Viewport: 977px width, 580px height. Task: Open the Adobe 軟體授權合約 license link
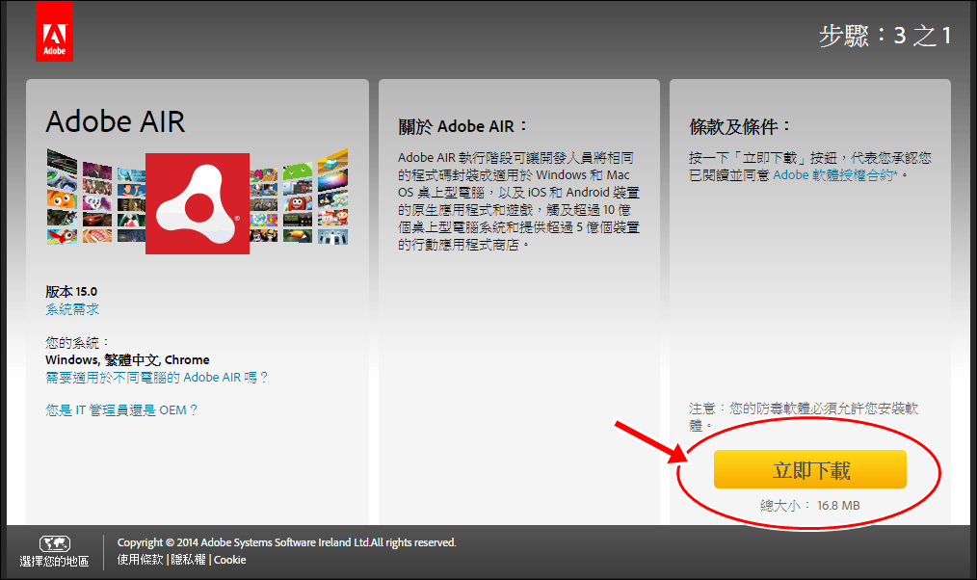(x=835, y=175)
